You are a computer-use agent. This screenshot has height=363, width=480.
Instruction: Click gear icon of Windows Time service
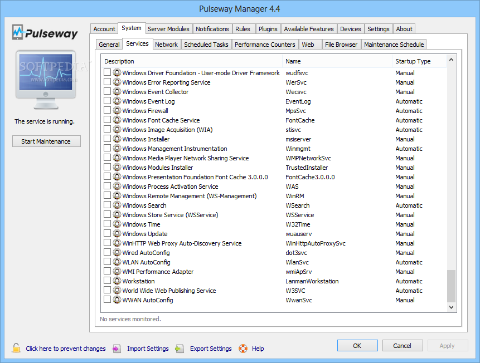117,224
